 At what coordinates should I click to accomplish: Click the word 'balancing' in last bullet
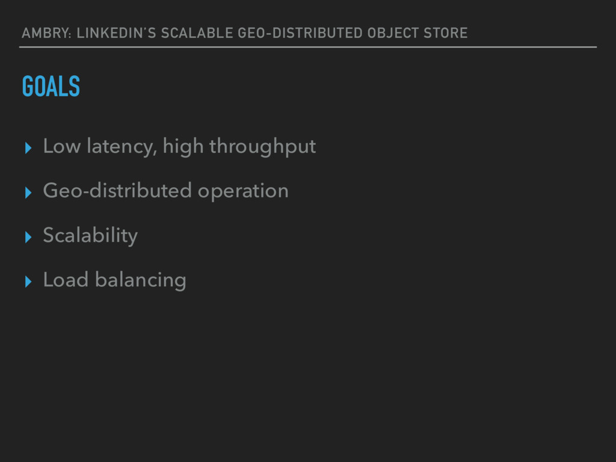click(x=141, y=280)
